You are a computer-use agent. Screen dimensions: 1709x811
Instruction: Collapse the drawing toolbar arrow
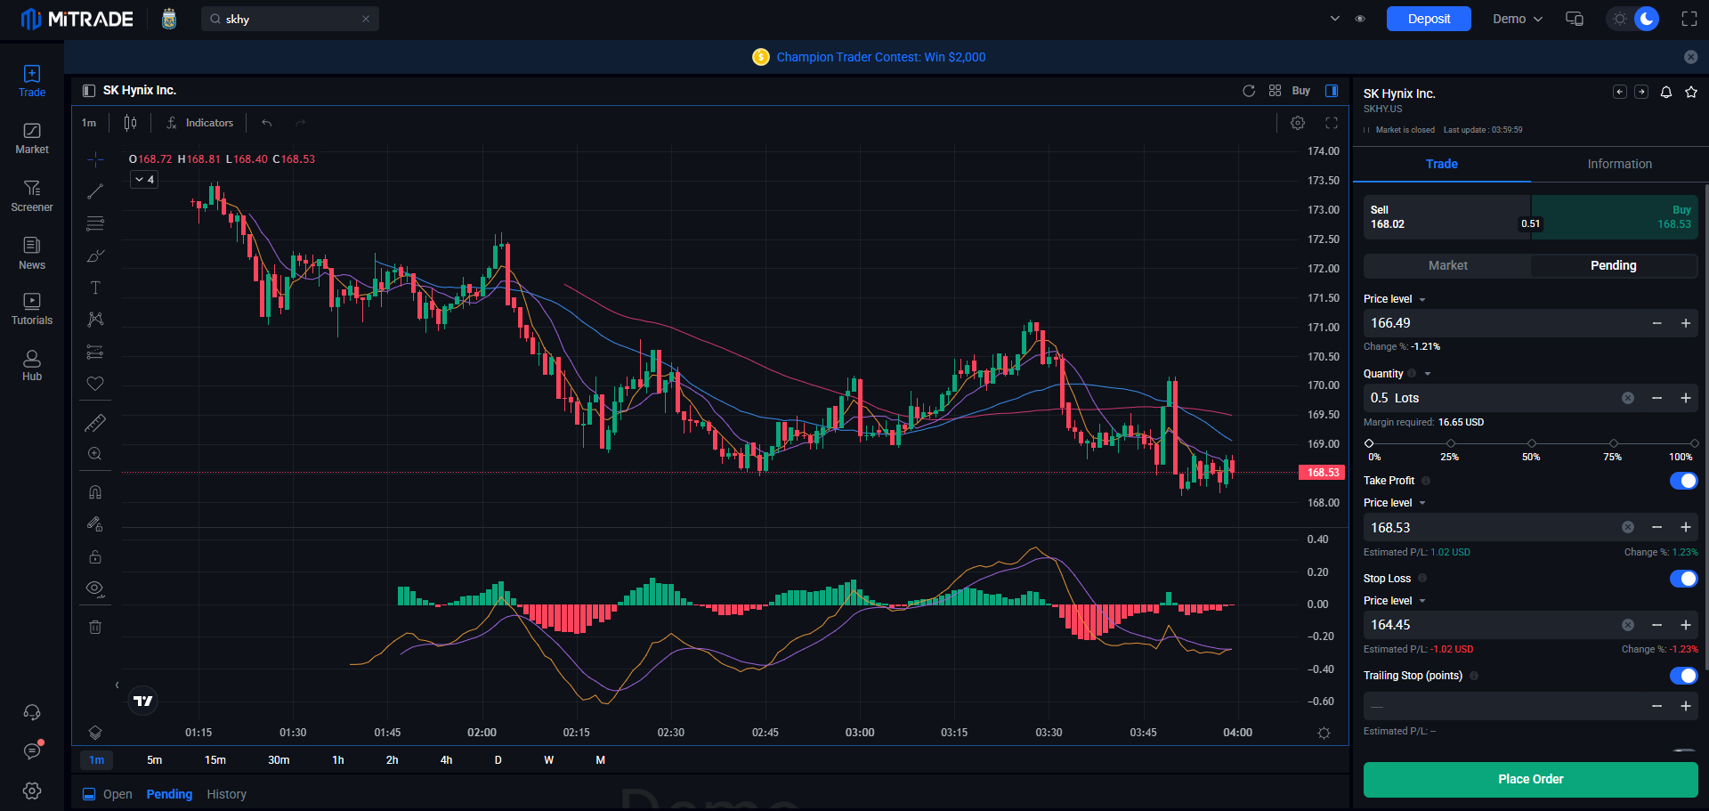pos(117,685)
